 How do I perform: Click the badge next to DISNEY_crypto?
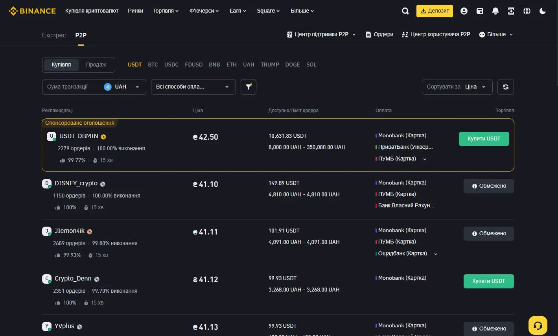pos(103,184)
